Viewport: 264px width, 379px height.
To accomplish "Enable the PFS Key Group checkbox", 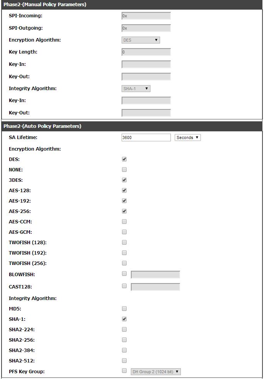I will click(124, 371).
